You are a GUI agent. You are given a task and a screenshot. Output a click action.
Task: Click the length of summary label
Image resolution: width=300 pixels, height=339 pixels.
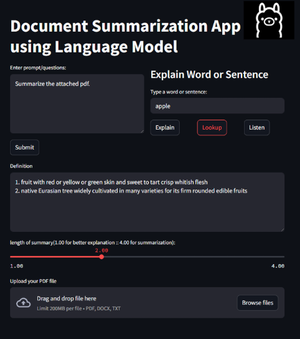[93, 242]
